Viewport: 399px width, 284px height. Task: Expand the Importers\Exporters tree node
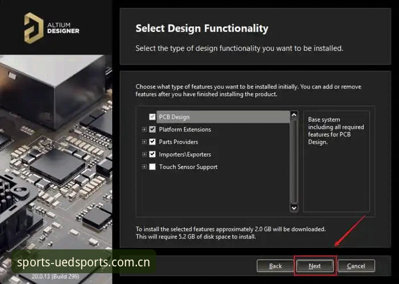[144, 154]
